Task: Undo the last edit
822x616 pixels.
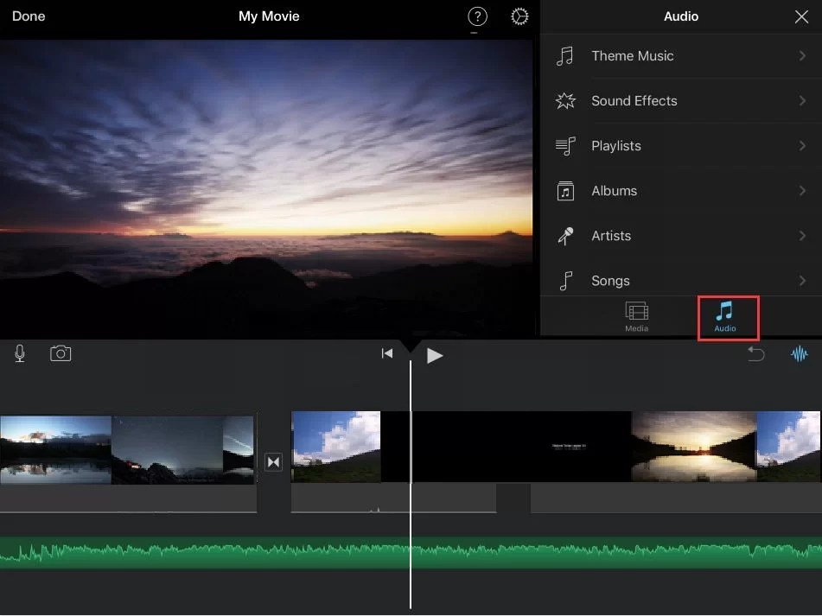Action: pos(756,353)
